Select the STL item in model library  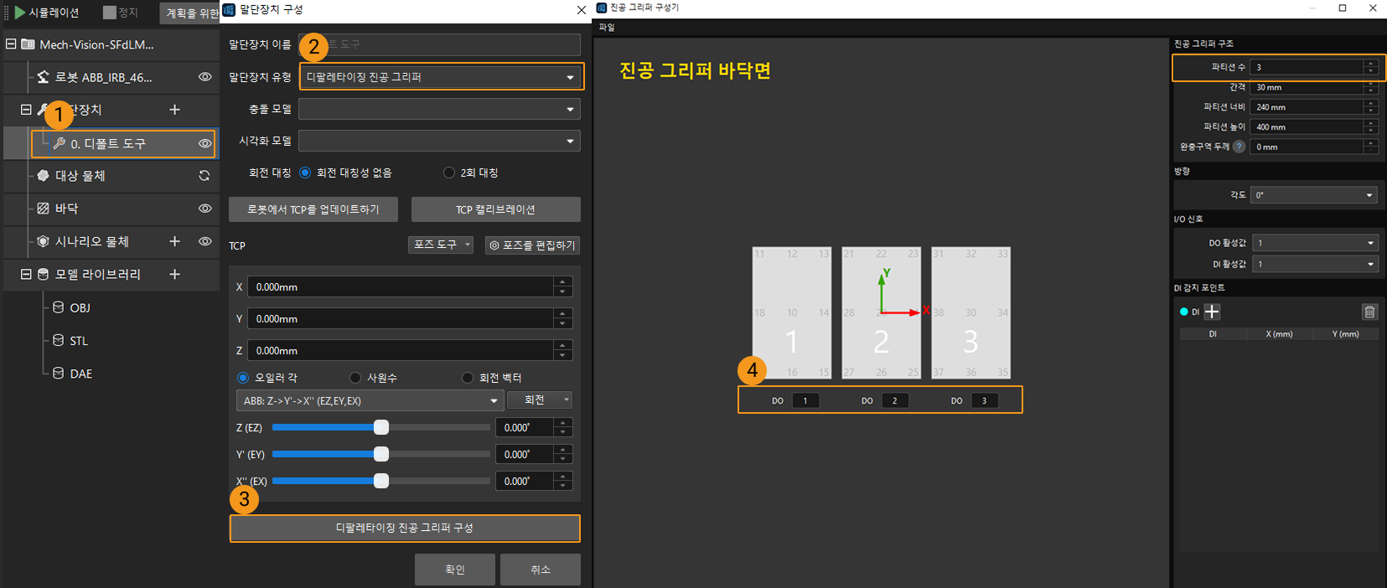point(79,341)
